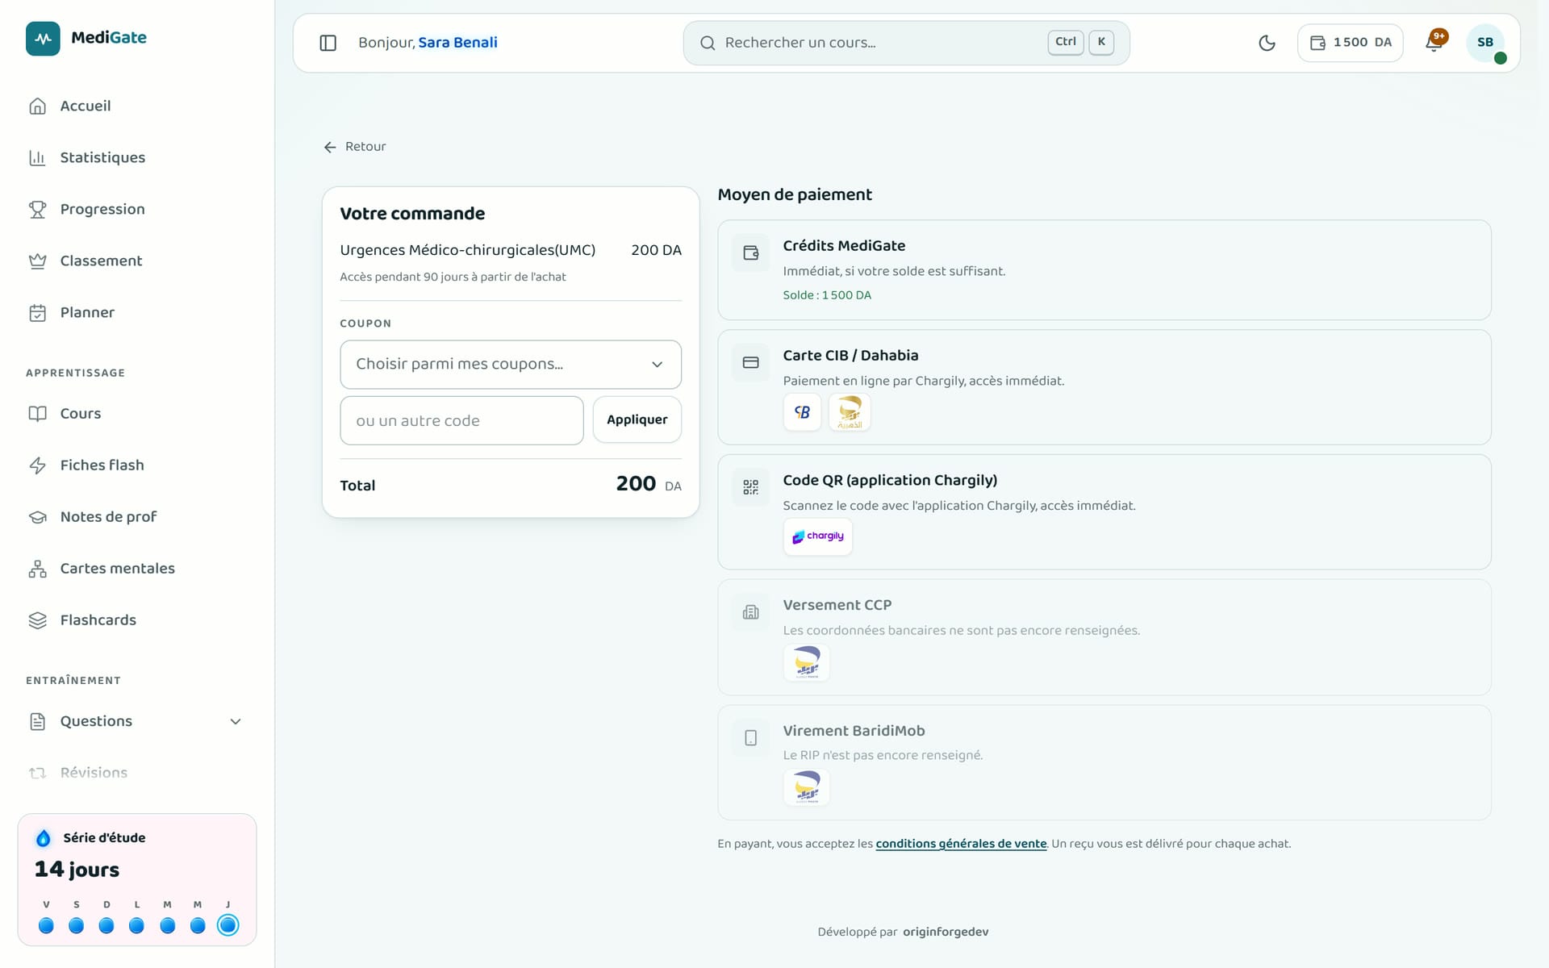The height and width of the screenshot is (968, 1549).
Task: Open the SB user avatar menu
Action: click(x=1485, y=43)
